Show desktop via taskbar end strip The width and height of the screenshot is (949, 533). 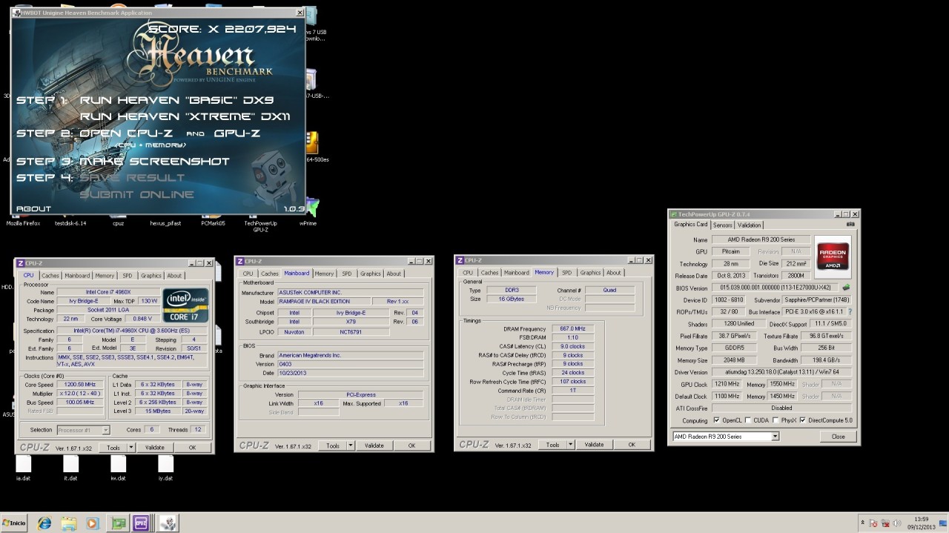(x=944, y=523)
